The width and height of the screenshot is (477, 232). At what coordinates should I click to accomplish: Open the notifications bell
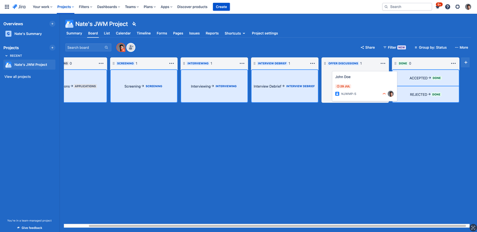click(x=438, y=7)
